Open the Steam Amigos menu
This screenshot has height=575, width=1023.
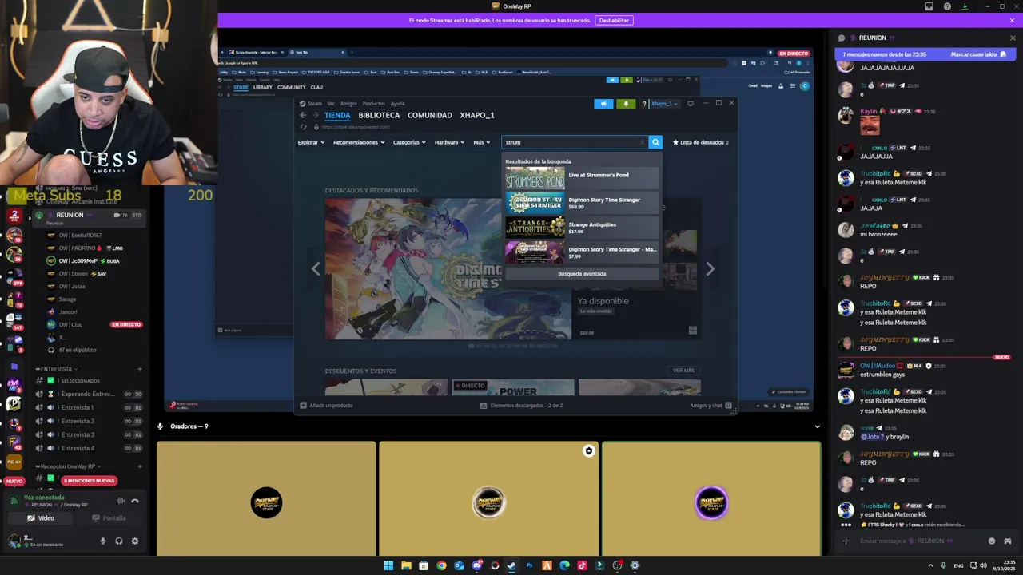click(x=348, y=103)
